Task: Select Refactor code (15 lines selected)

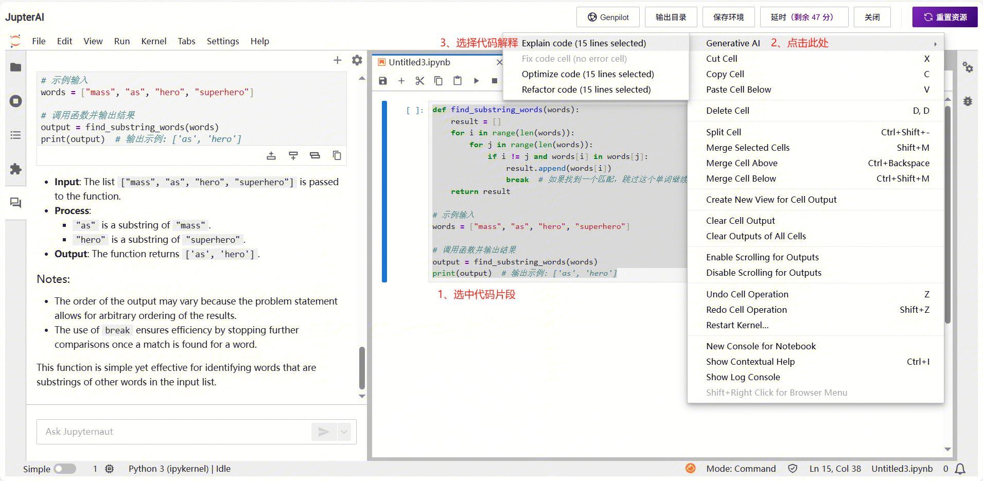Action: (x=596, y=90)
